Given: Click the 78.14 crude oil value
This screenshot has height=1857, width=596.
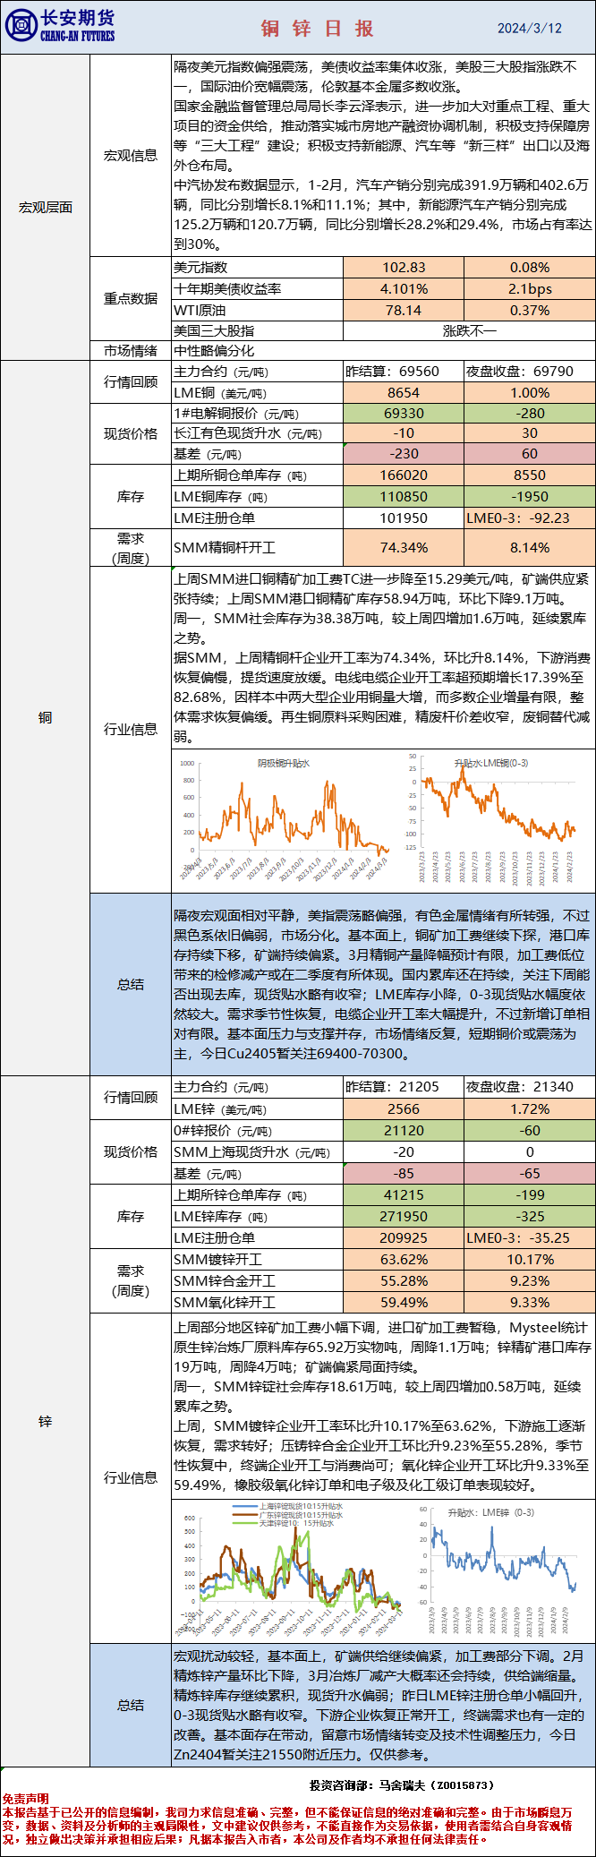Looking at the screenshot, I should coord(404,310).
